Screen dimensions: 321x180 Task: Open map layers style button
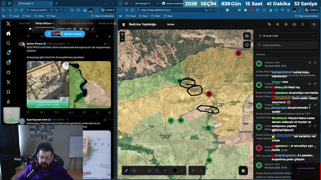click(247, 36)
